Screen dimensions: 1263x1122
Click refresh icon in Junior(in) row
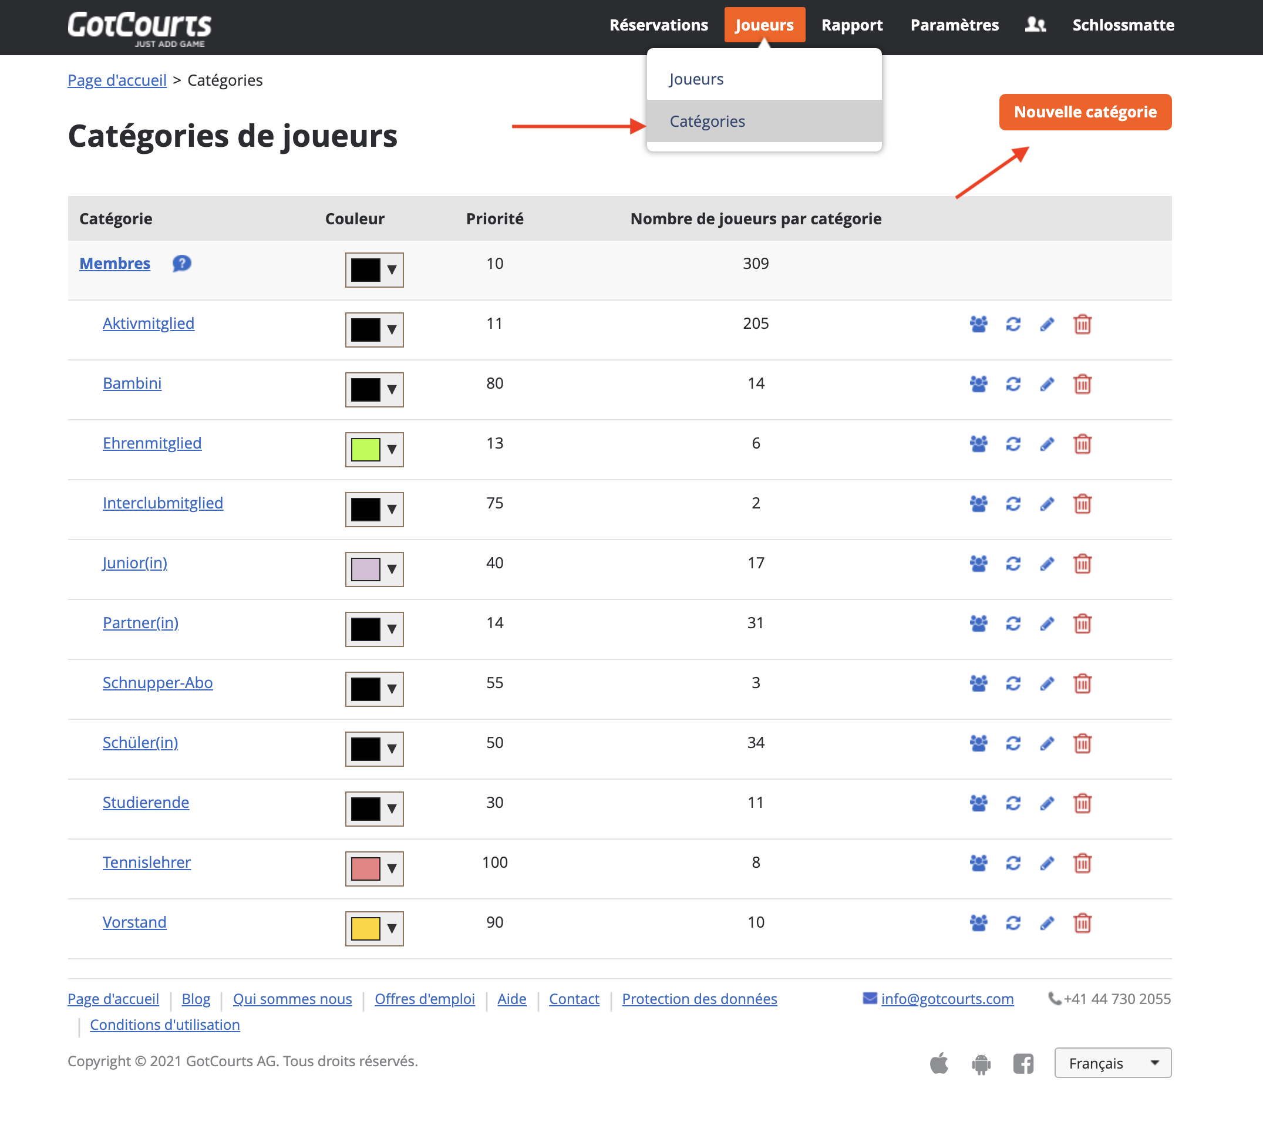(1013, 564)
